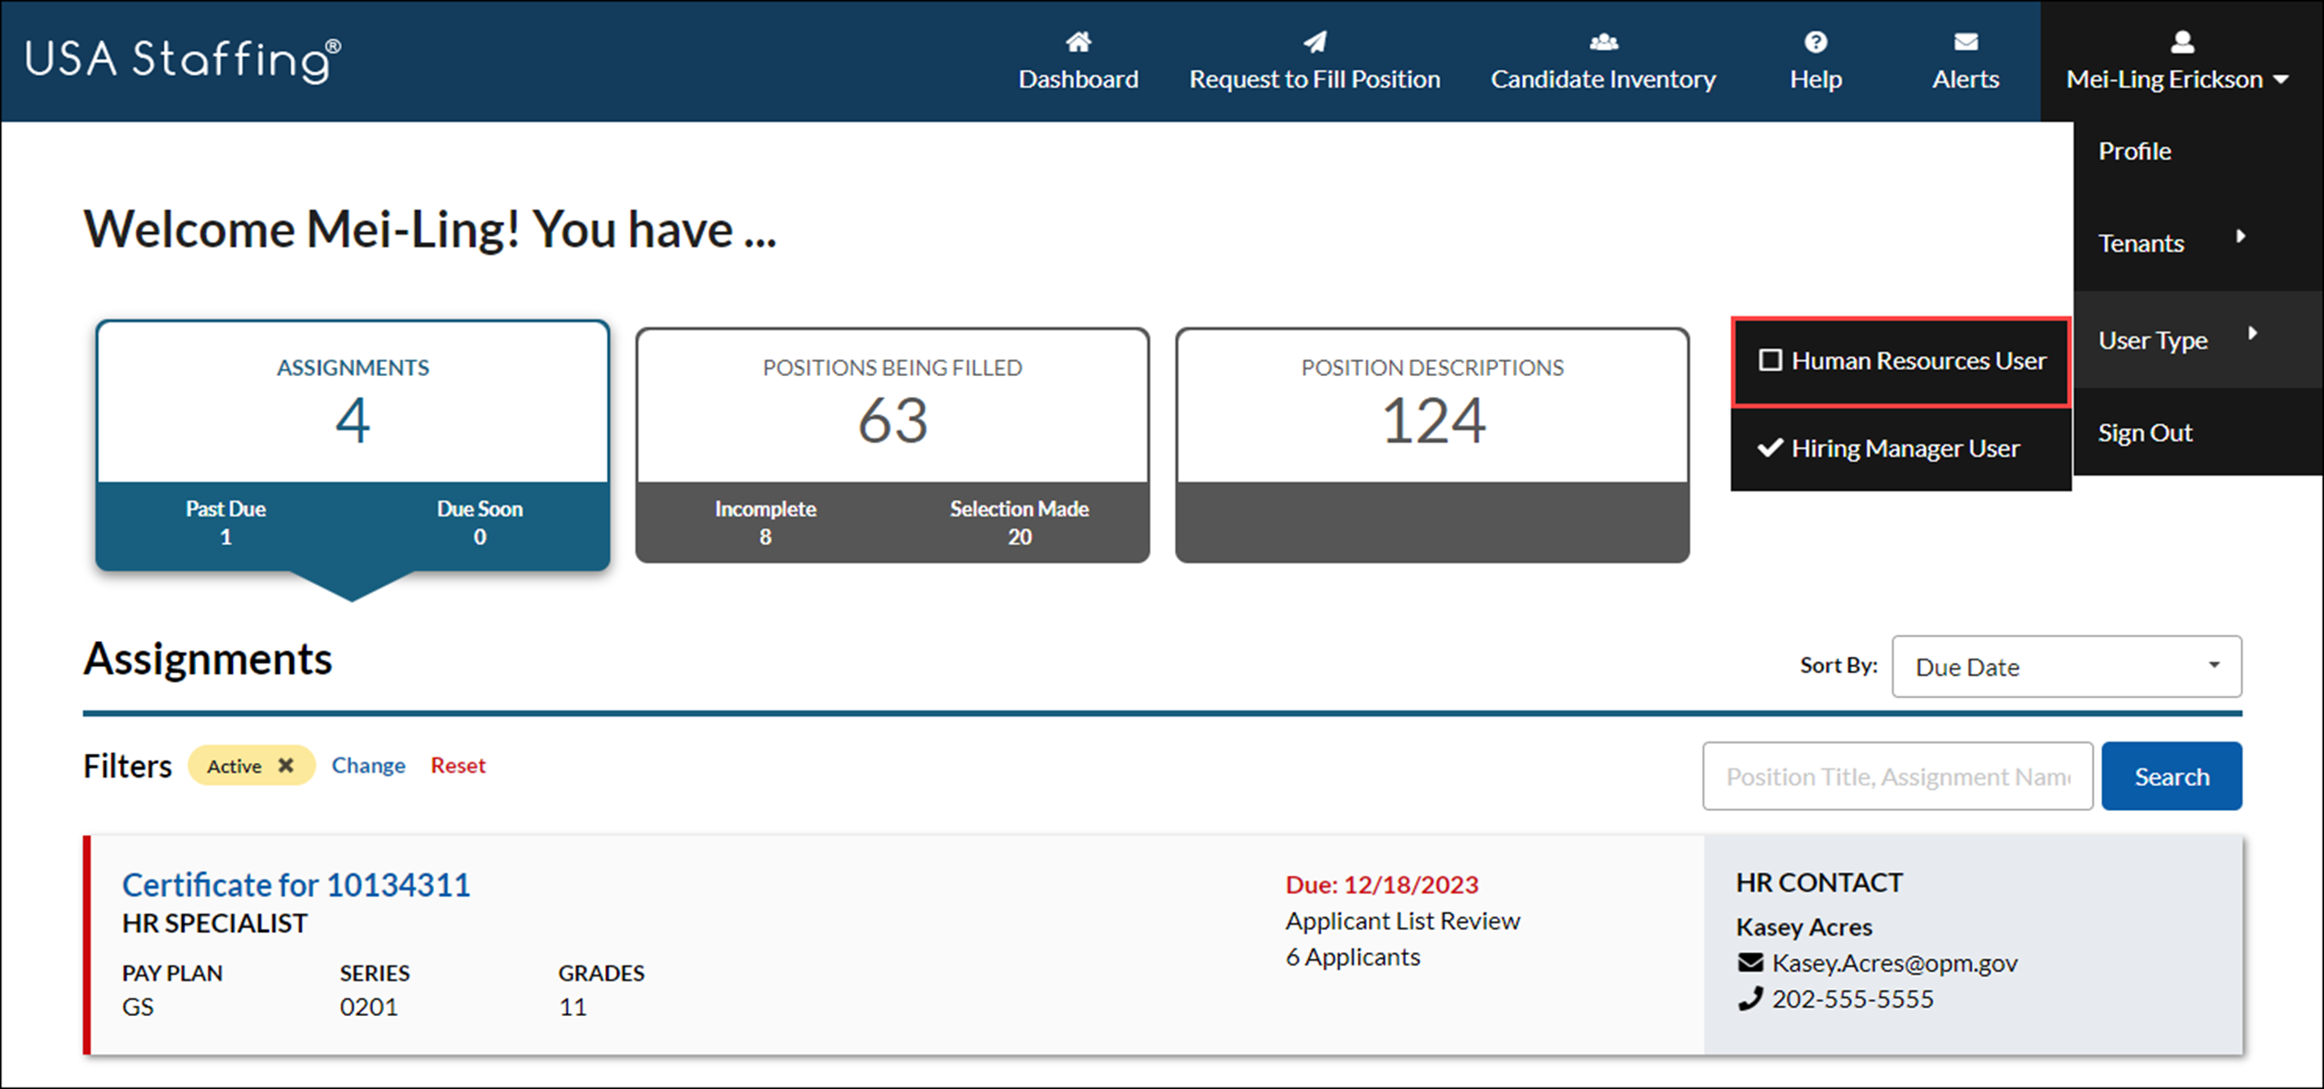Expand the Tenants submenu arrow
Viewport: 2324px width, 1089px height.
click(2240, 236)
